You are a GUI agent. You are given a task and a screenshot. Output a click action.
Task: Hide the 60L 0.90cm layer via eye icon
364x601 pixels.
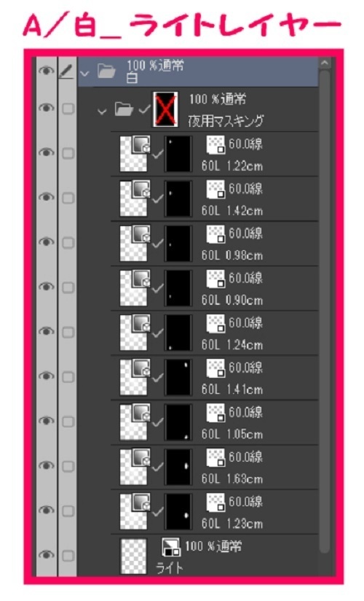(x=47, y=287)
